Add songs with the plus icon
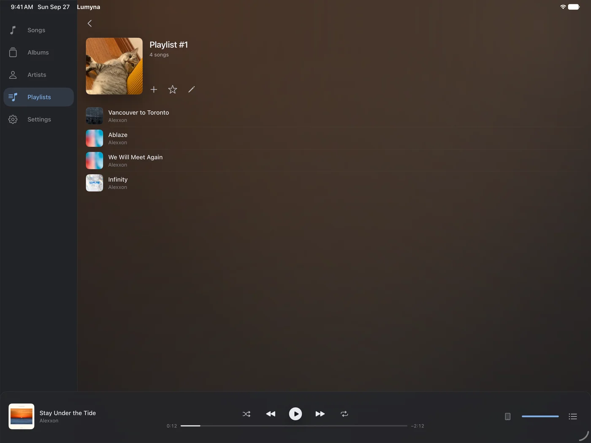The image size is (591, 443). coord(154,89)
